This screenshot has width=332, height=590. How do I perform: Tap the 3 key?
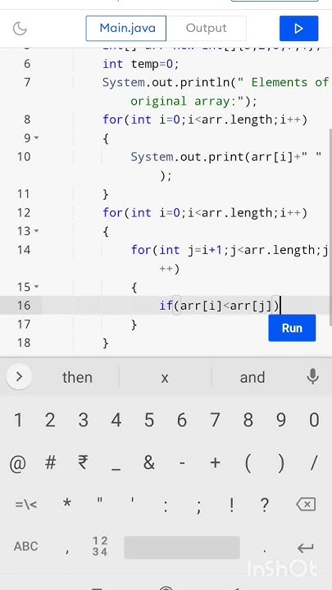83,420
